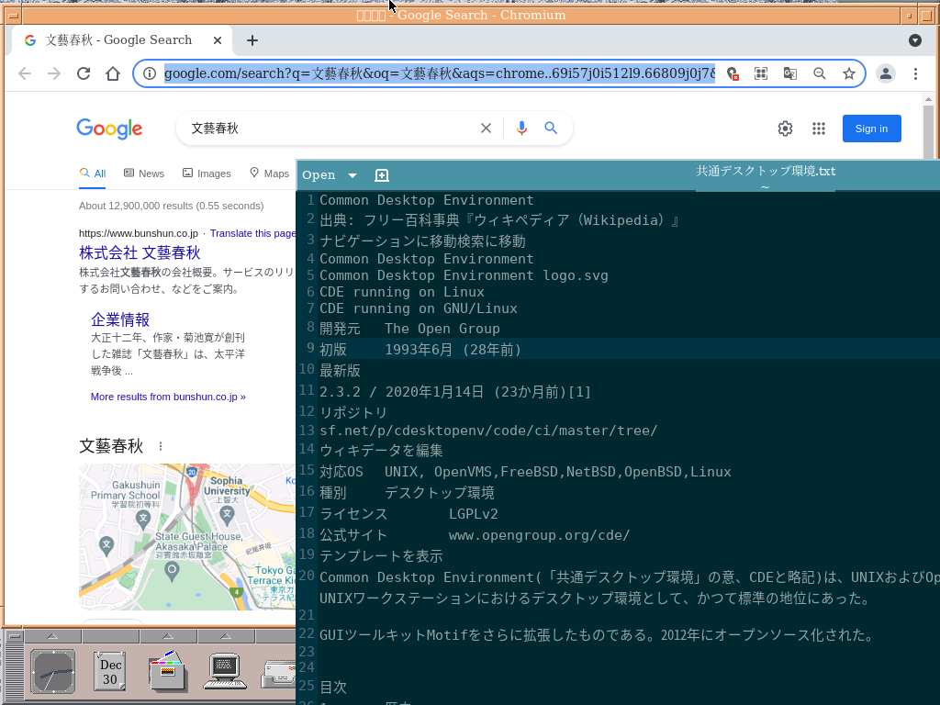The width and height of the screenshot is (940, 705).
Task: Click line 17 LGPLv2 license text
Action: 473,514
